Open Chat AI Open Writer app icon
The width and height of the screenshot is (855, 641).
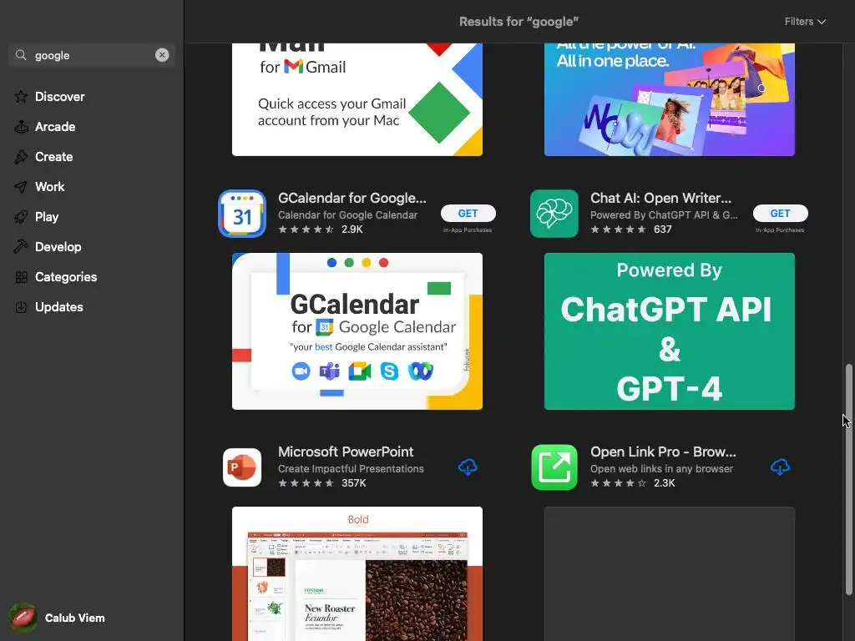click(554, 214)
